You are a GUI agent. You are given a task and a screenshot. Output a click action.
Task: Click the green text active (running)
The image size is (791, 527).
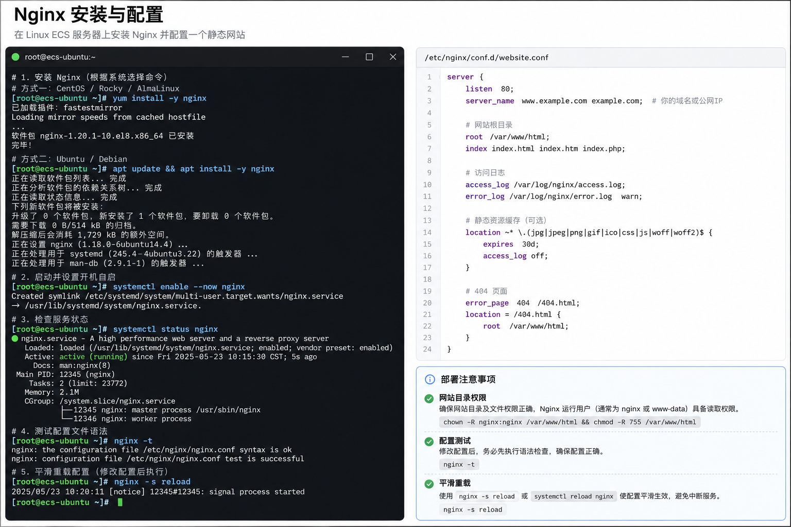[93, 357]
